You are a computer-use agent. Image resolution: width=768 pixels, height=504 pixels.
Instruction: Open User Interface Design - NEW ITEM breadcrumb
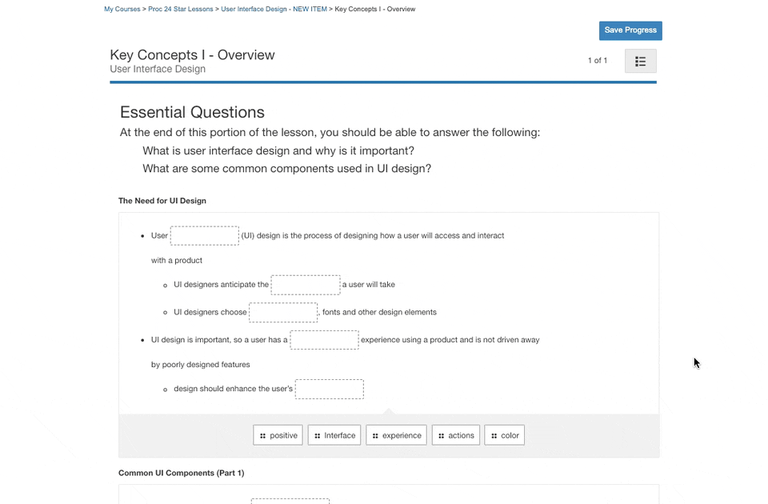[x=274, y=10]
